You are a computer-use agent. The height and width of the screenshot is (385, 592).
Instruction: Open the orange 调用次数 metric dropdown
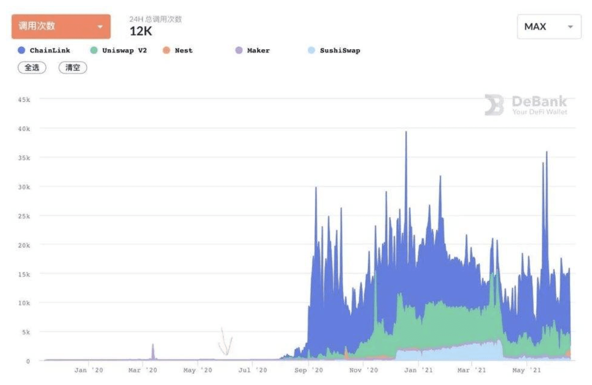61,26
